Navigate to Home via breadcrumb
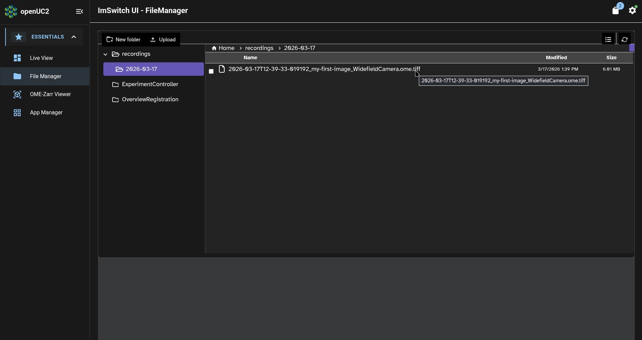The height and width of the screenshot is (340, 642). tap(226, 48)
